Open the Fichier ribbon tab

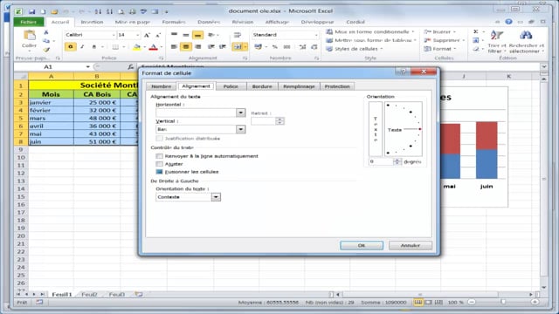(x=29, y=22)
